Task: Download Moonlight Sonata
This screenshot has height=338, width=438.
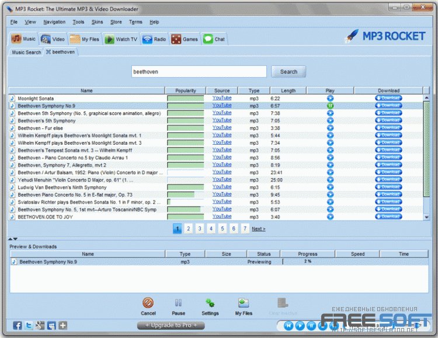Action: point(388,98)
